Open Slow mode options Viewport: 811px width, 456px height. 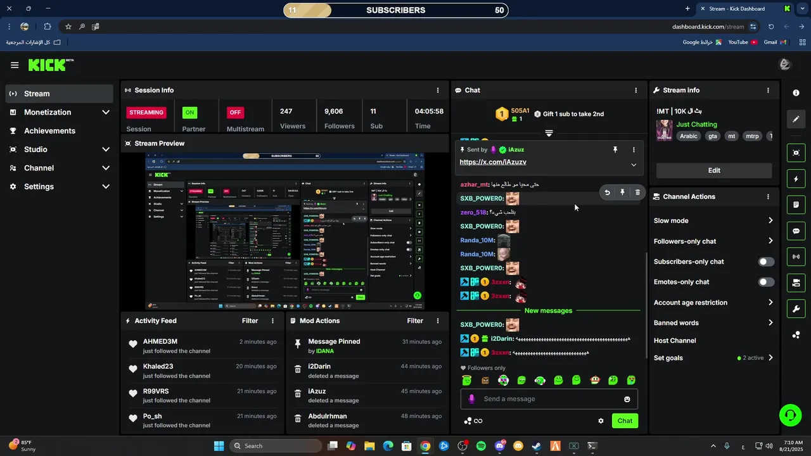coord(713,221)
